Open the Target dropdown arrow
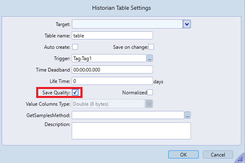Image resolution: width=245 pixels, height=163 pixels. point(187,24)
